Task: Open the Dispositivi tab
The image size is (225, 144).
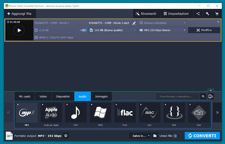Action: click(x=63, y=96)
